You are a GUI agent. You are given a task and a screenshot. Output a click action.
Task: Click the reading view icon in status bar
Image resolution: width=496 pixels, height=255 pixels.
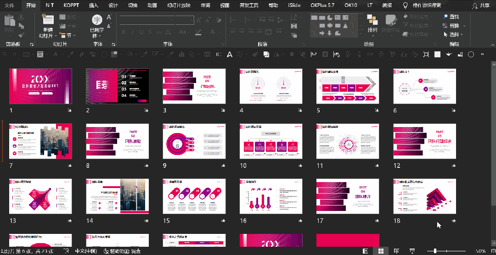point(396,251)
